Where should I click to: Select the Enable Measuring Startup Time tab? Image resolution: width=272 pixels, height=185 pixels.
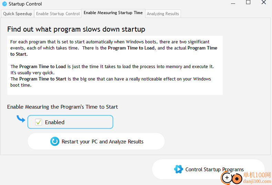tap(113, 13)
